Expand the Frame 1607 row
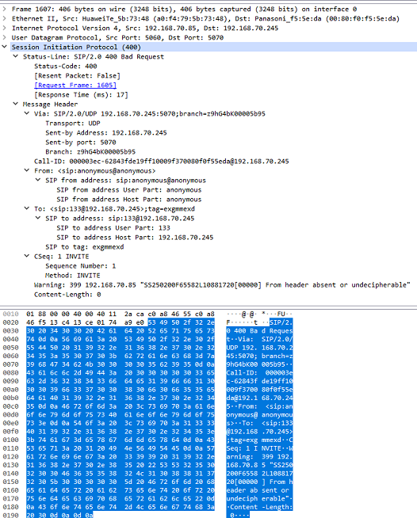Image resolution: width=417 pixels, height=518 pixels. click(4, 9)
